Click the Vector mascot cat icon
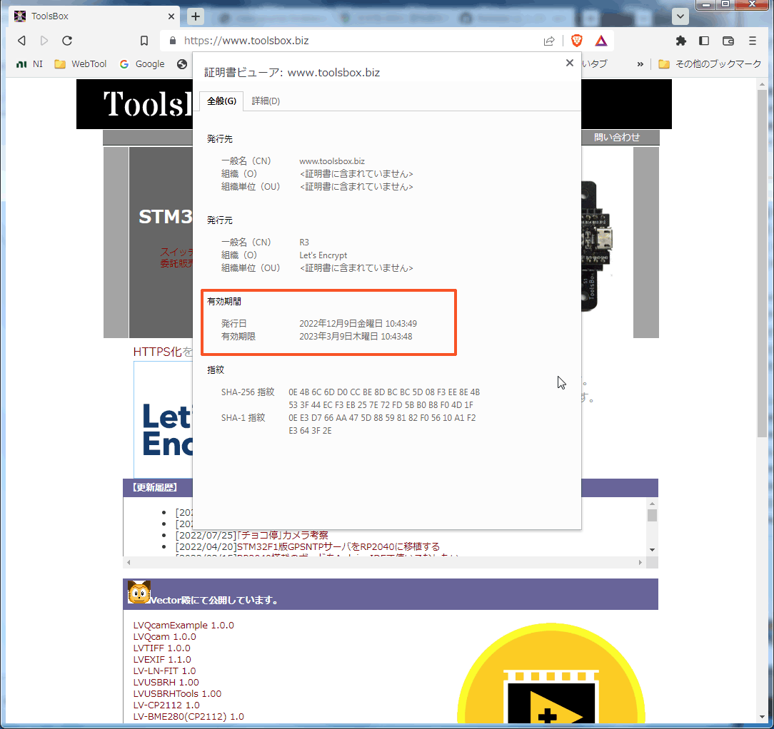The image size is (774, 729). tap(139, 592)
